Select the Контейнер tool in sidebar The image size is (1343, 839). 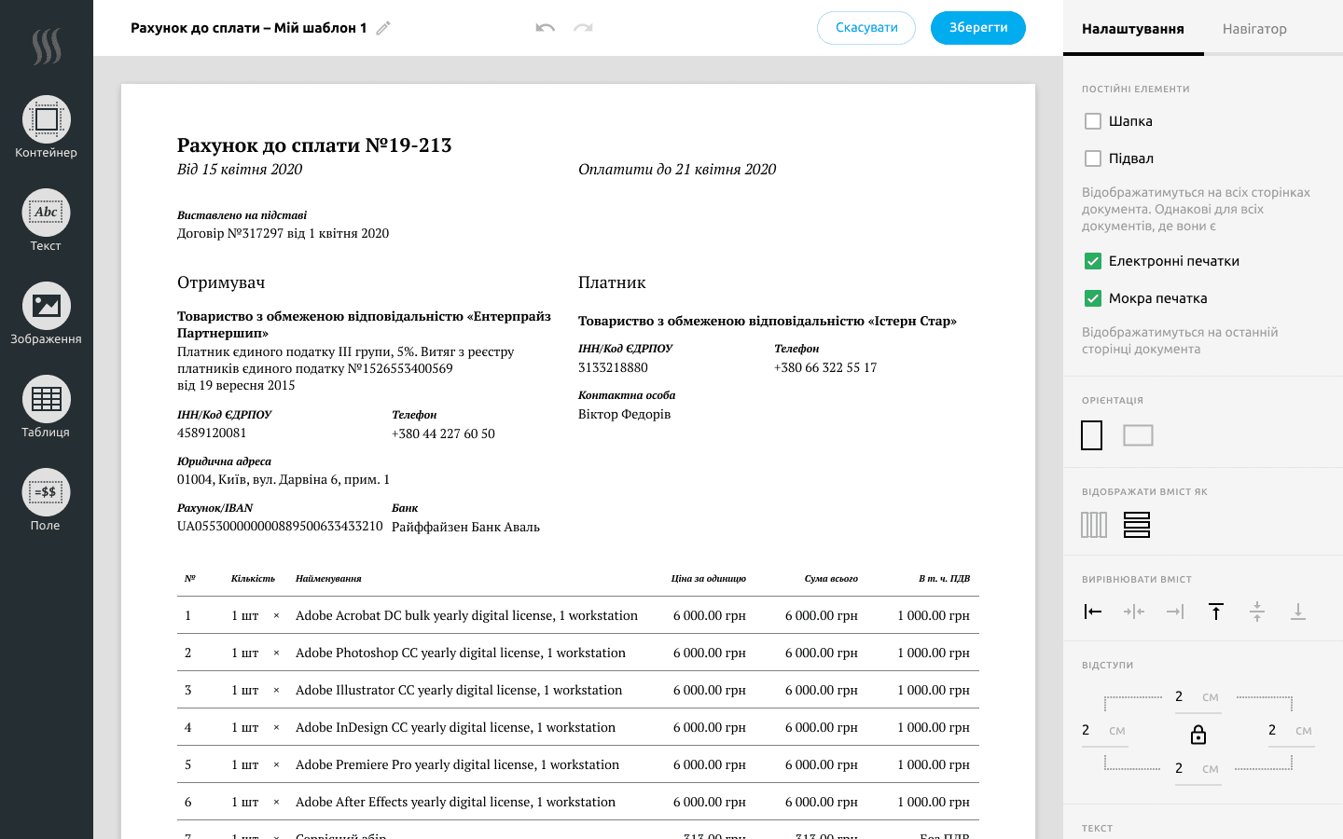[46, 120]
